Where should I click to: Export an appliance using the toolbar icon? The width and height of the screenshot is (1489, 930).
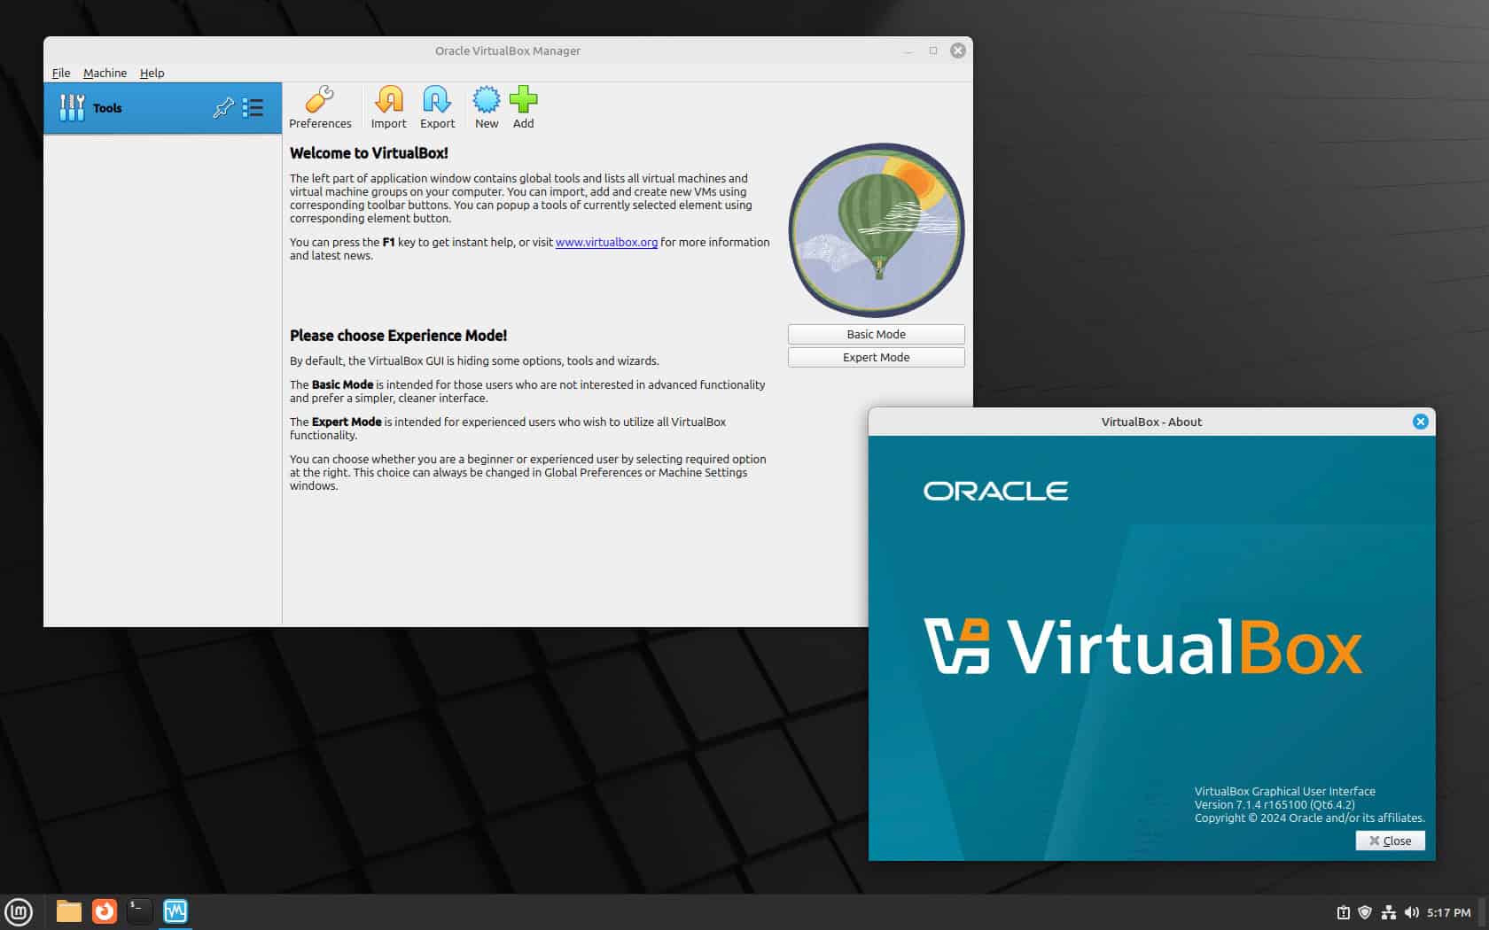point(437,106)
